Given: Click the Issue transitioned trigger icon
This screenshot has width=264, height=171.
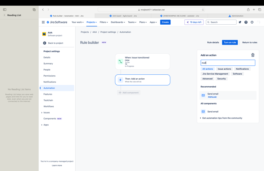Looking at the screenshot, I should point(121,62).
